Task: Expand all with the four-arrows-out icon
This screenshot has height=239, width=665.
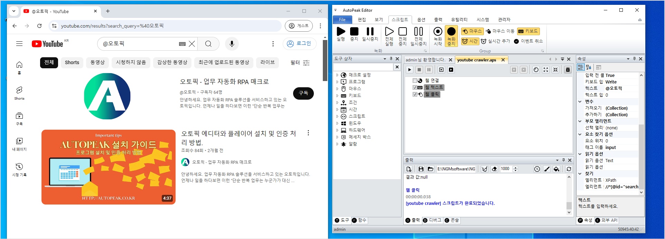Action: click(546, 70)
